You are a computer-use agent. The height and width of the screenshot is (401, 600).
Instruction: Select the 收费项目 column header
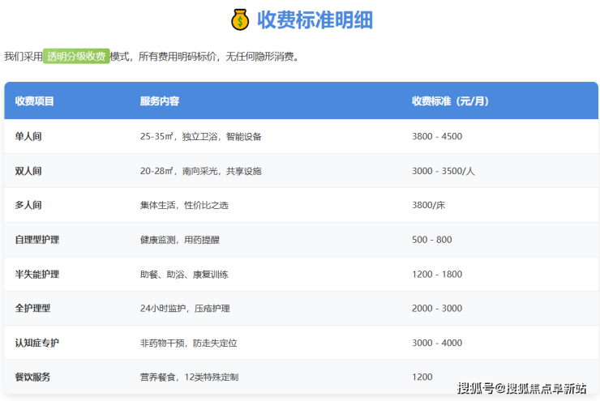35,101
